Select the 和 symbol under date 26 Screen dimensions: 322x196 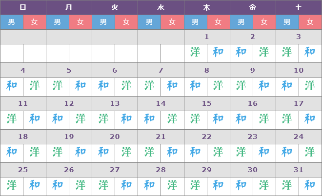[58, 185]
